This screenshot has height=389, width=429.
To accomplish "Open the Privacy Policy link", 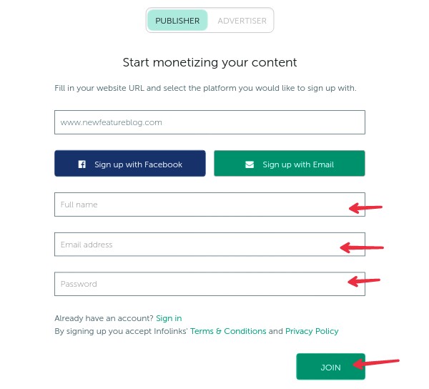I will [312, 331].
